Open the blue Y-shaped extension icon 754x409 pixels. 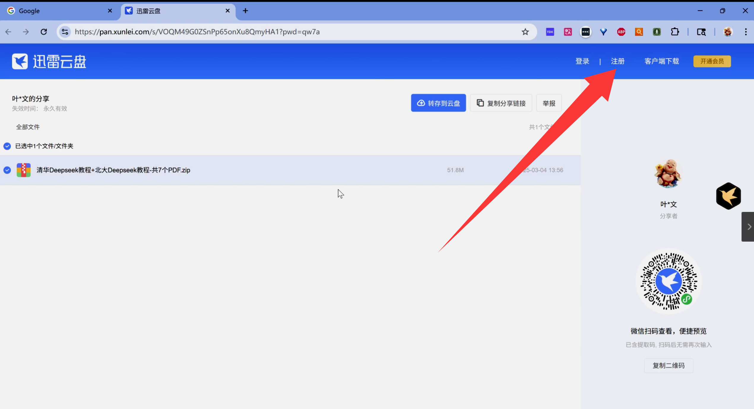pyautogui.click(x=603, y=32)
